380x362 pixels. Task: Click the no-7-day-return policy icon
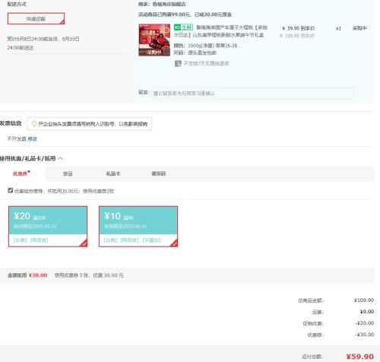178,63
